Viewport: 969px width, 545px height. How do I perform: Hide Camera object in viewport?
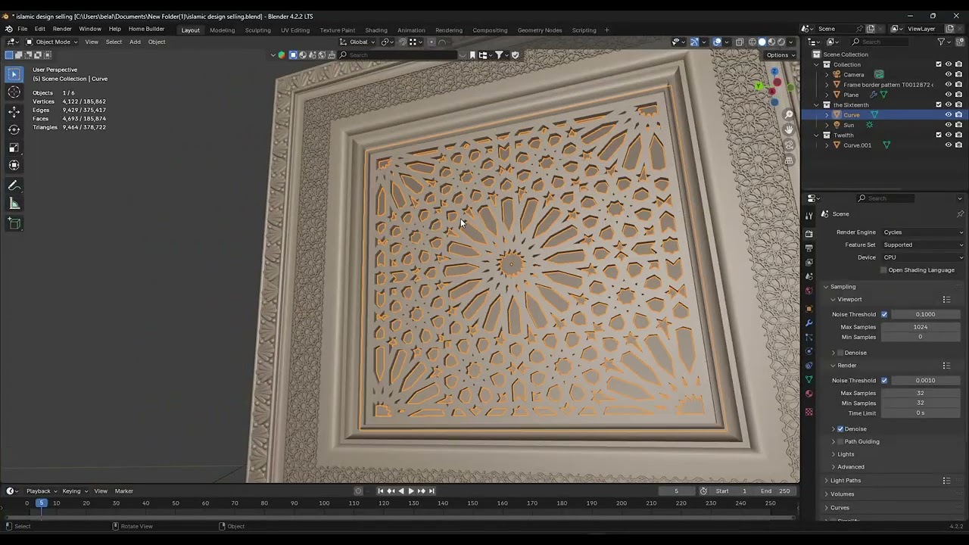(x=949, y=74)
